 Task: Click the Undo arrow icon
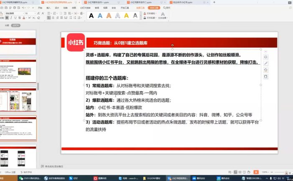pos(23,8)
